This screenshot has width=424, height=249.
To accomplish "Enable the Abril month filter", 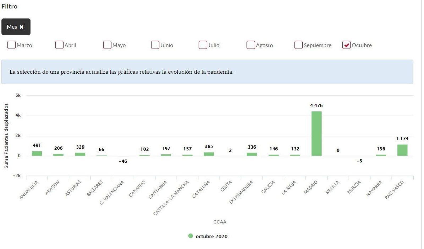I will point(59,45).
